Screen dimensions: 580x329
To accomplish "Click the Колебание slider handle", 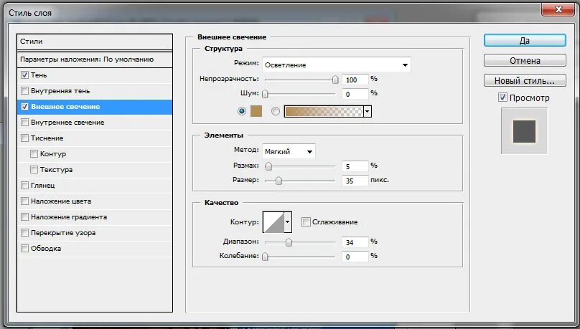I will [x=265, y=257].
